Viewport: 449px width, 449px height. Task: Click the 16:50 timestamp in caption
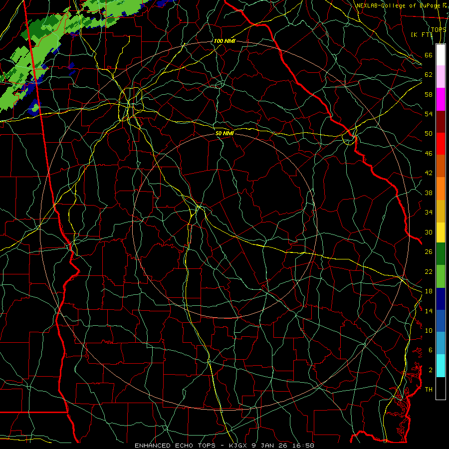(x=303, y=446)
